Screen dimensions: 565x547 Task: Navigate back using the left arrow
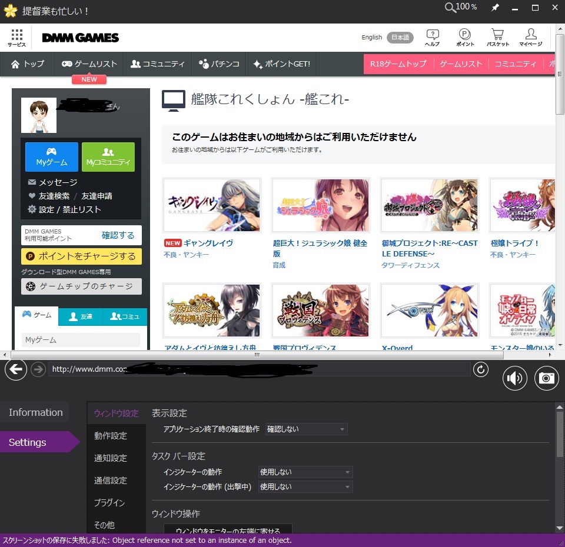(x=16, y=369)
